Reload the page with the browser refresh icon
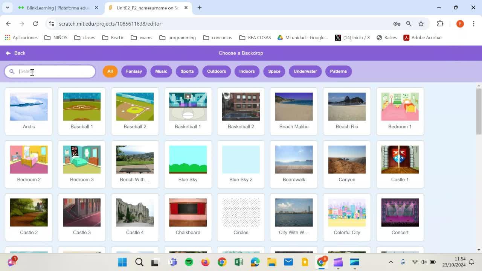482x271 pixels. (x=35, y=24)
